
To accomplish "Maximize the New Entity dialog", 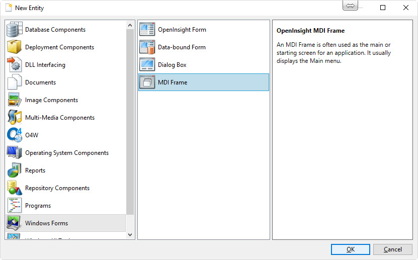I will coord(383,8).
